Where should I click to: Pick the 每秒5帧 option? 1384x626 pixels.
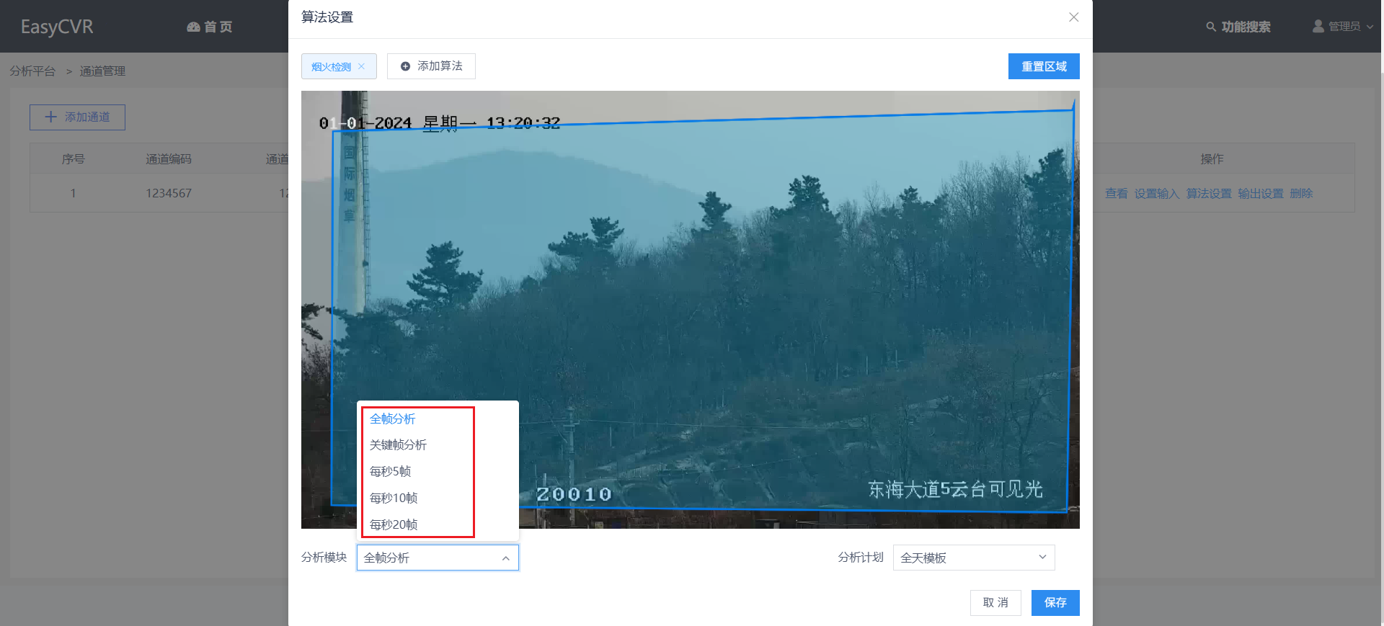point(390,471)
